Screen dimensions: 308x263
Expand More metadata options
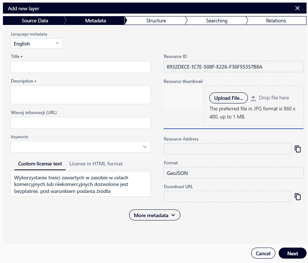[x=154, y=215]
